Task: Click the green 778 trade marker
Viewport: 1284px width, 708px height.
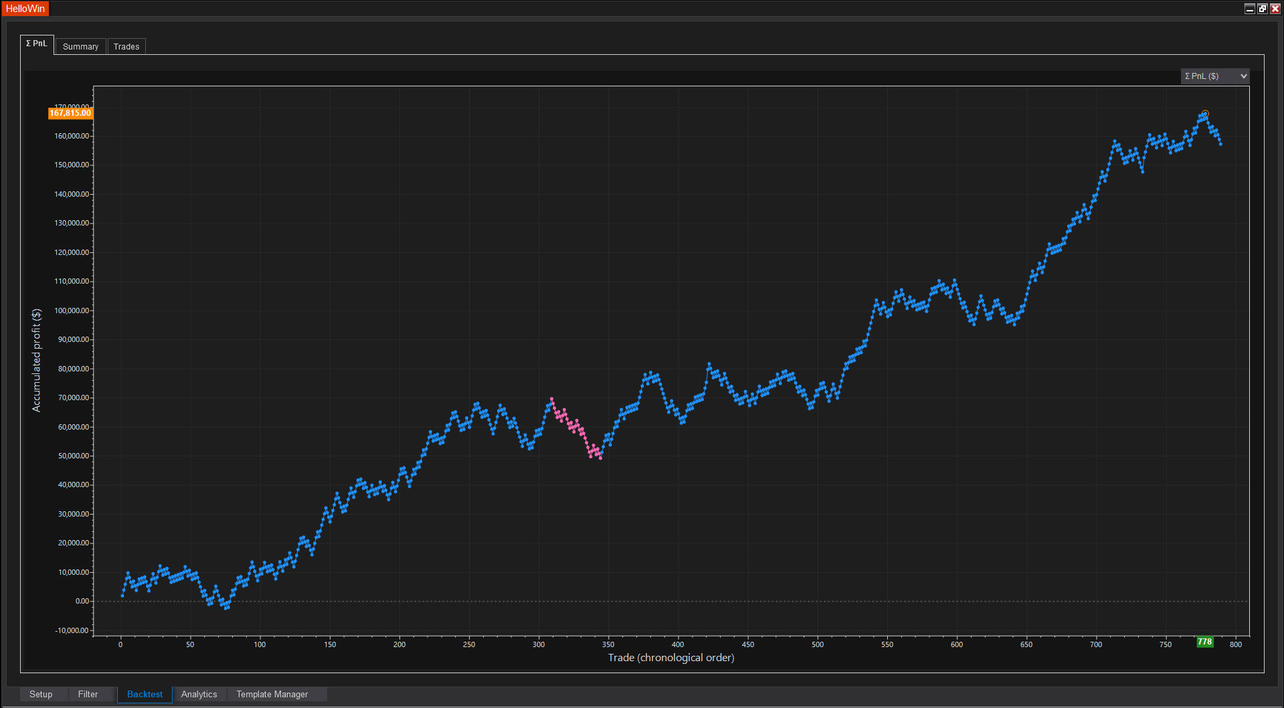Action: (1204, 642)
